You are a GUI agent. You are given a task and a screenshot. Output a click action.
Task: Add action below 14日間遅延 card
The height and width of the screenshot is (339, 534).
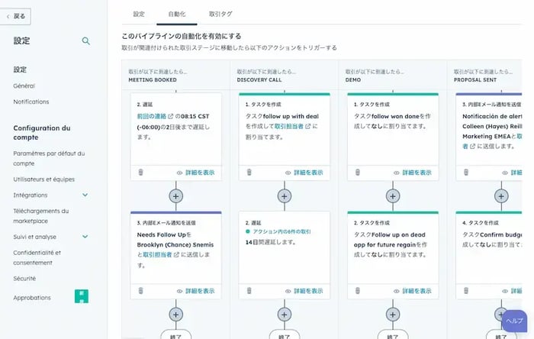click(285, 315)
